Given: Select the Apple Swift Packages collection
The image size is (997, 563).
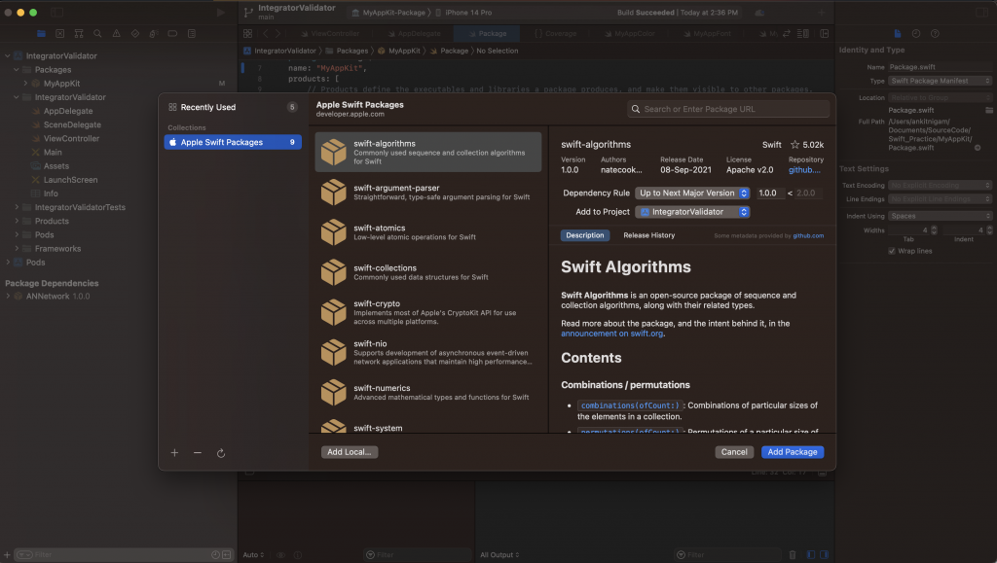Looking at the screenshot, I should [x=233, y=142].
